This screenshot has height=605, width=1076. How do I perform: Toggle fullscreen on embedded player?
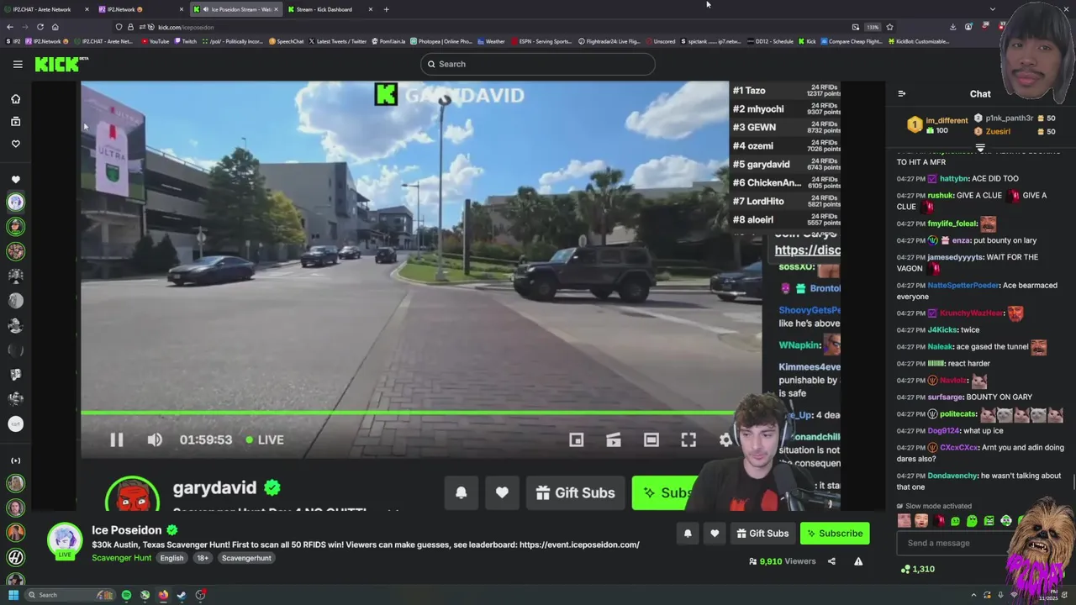[x=688, y=439]
